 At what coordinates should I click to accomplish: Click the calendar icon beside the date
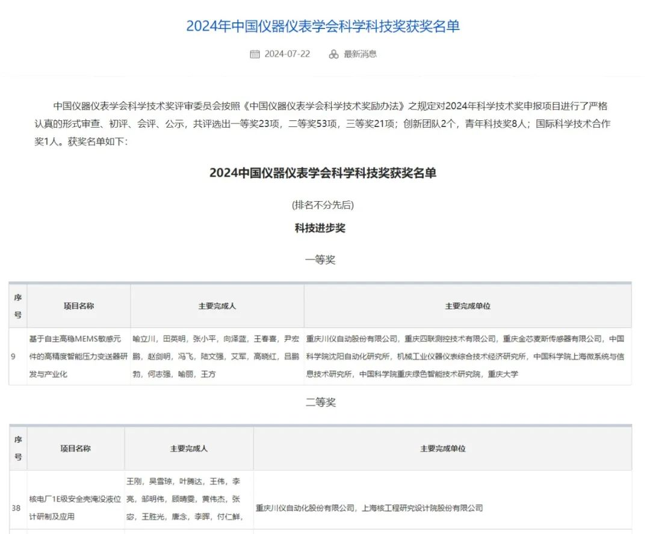(255, 54)
